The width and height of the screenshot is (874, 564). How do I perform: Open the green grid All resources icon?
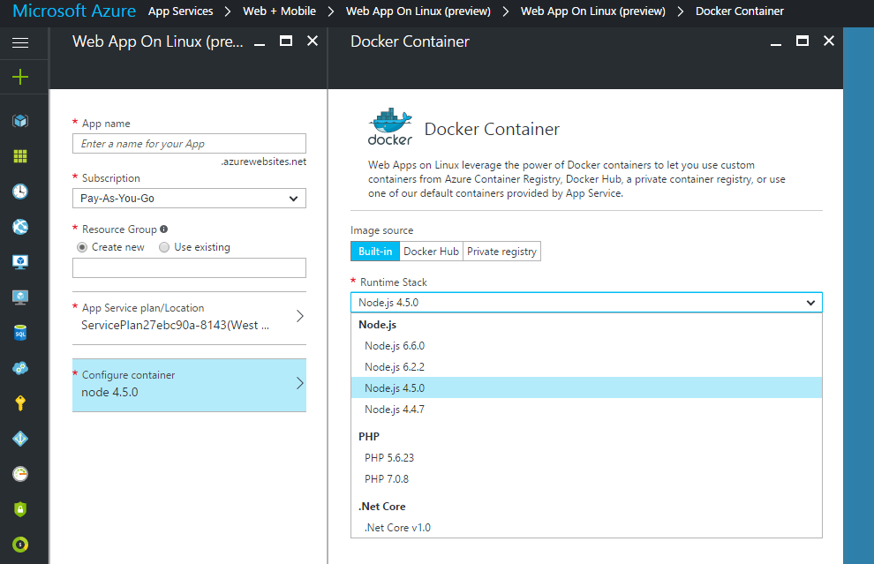[x=20, y=156]
